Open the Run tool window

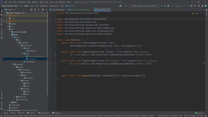[x=13, y=113]
